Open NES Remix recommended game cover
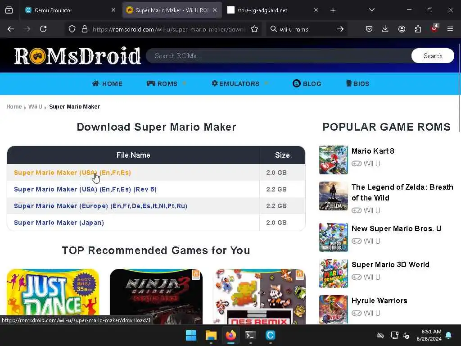Image resolution: width=461 pixels, height=346 pixels. [x=259, y=296]
